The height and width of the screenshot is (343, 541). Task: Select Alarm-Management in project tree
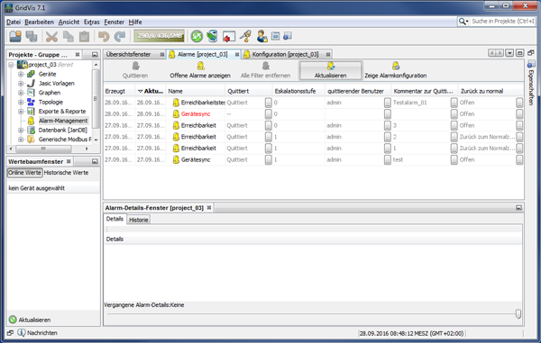point(63,121)
